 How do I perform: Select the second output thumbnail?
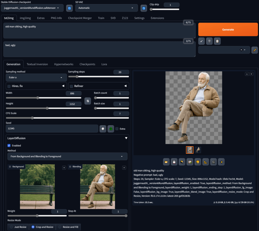[198, 150]
